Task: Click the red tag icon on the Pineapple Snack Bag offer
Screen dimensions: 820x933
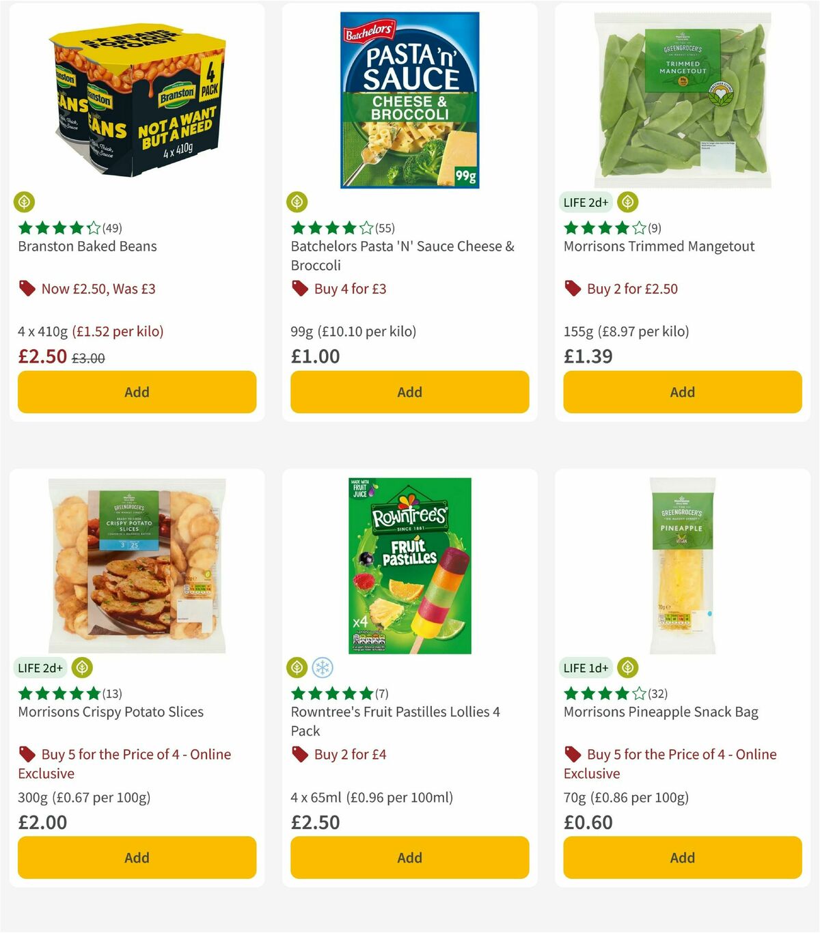Action: 571,754
